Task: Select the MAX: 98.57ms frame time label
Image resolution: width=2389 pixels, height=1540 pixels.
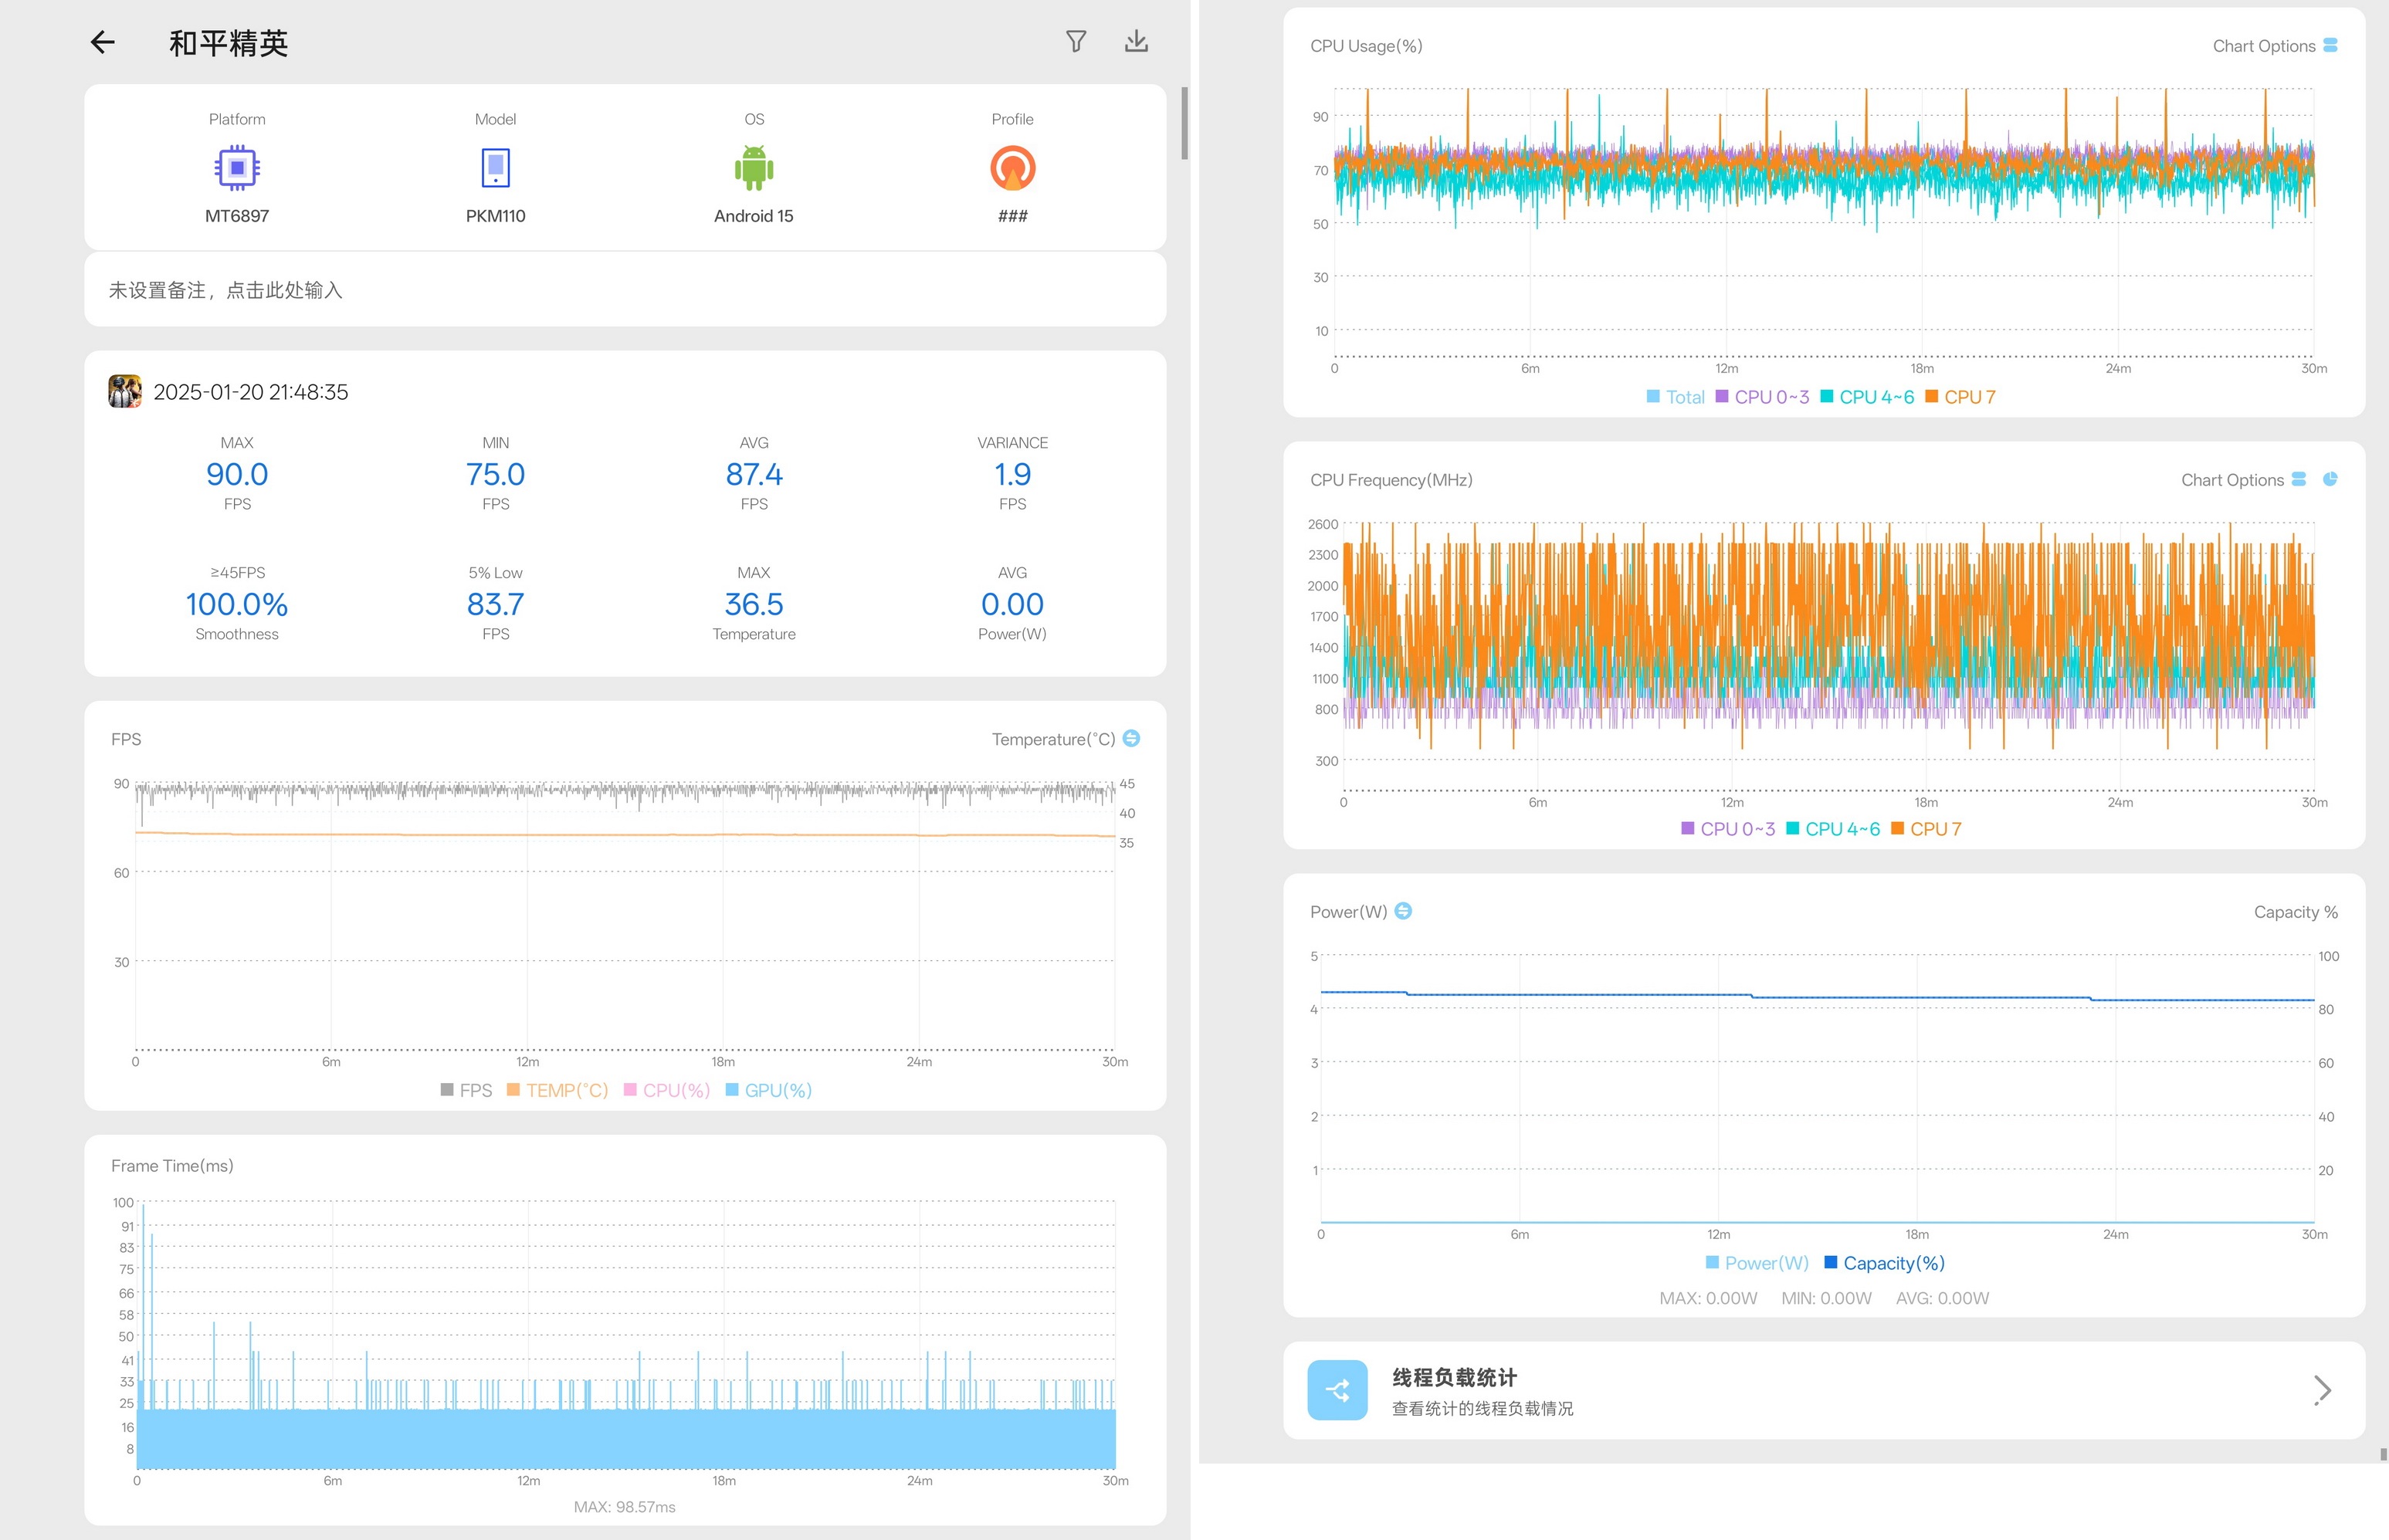Action: pos(624,1506)
